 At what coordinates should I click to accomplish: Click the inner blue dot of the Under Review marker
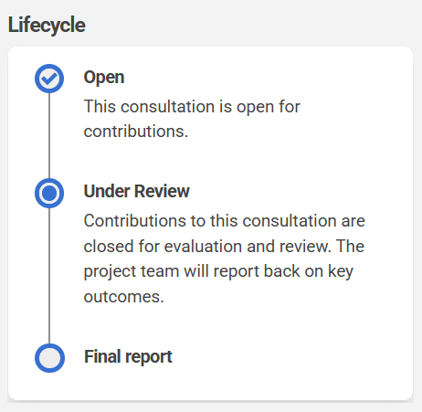click(49, 193)
